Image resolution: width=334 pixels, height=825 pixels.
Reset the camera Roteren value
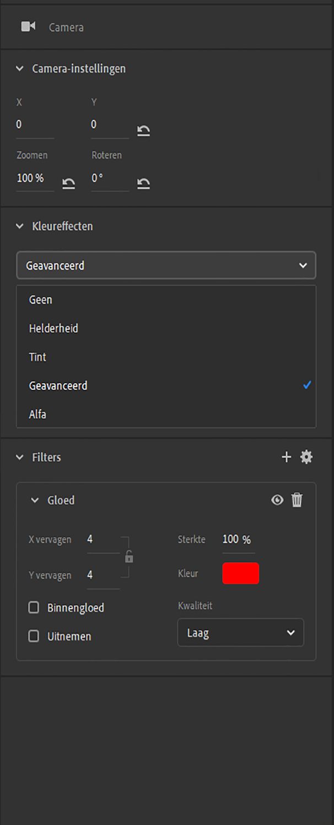click(143, 183)
